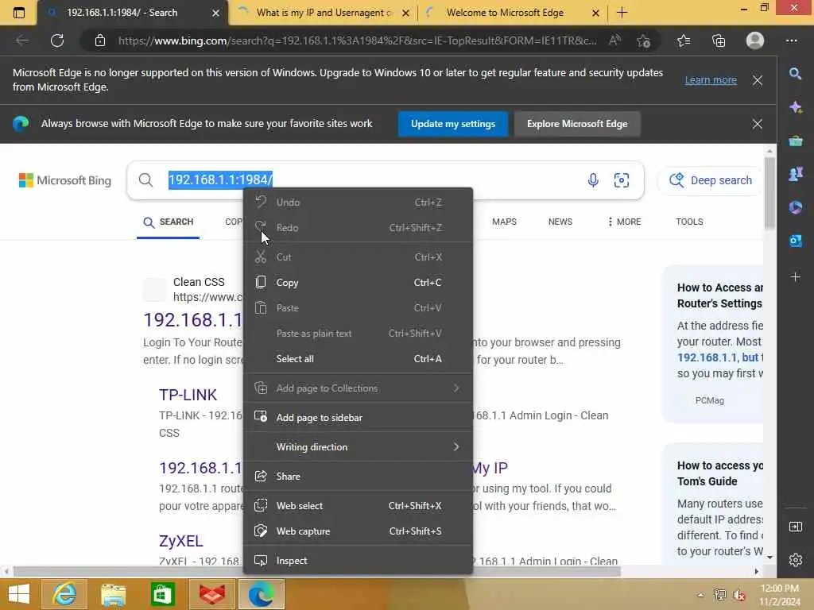Expand Writing direction submenu
This screenshot has width=814, height=610.
click(x=359, y=446)
